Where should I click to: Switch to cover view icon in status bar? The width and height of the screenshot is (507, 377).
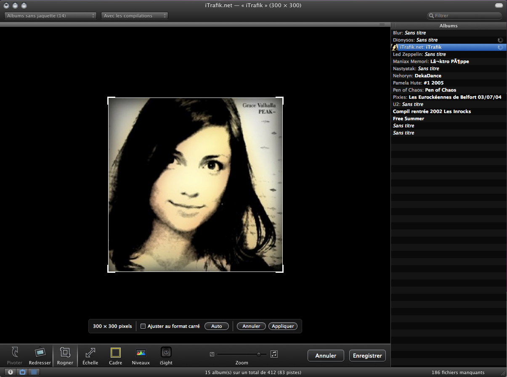[x=22, y=372]
